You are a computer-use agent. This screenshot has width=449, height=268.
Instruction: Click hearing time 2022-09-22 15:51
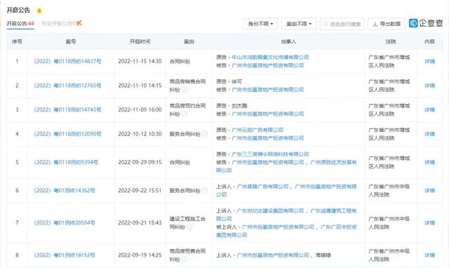pyautogui.click(x=140, y=190)
